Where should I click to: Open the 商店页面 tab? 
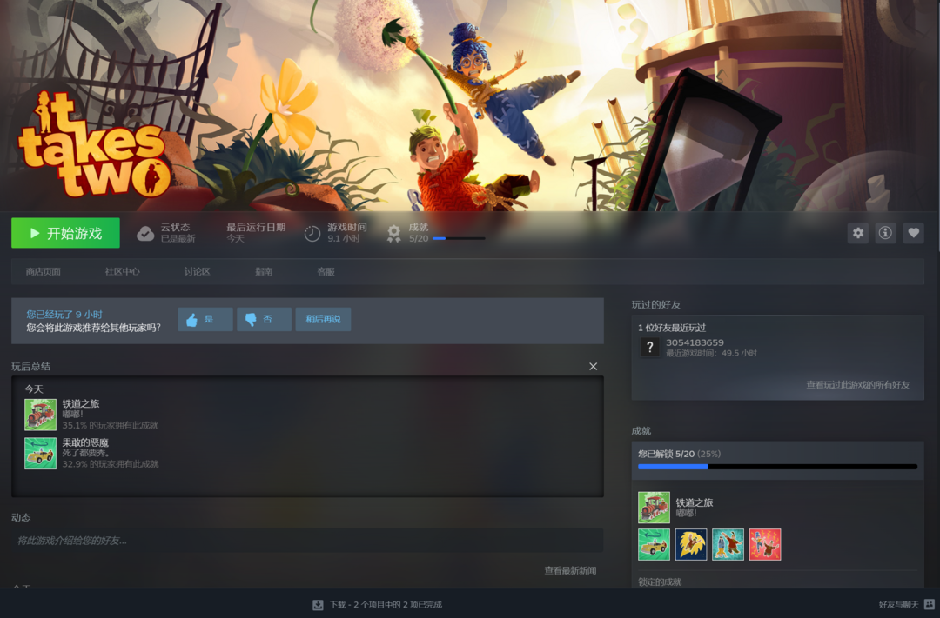pos(44,272)
